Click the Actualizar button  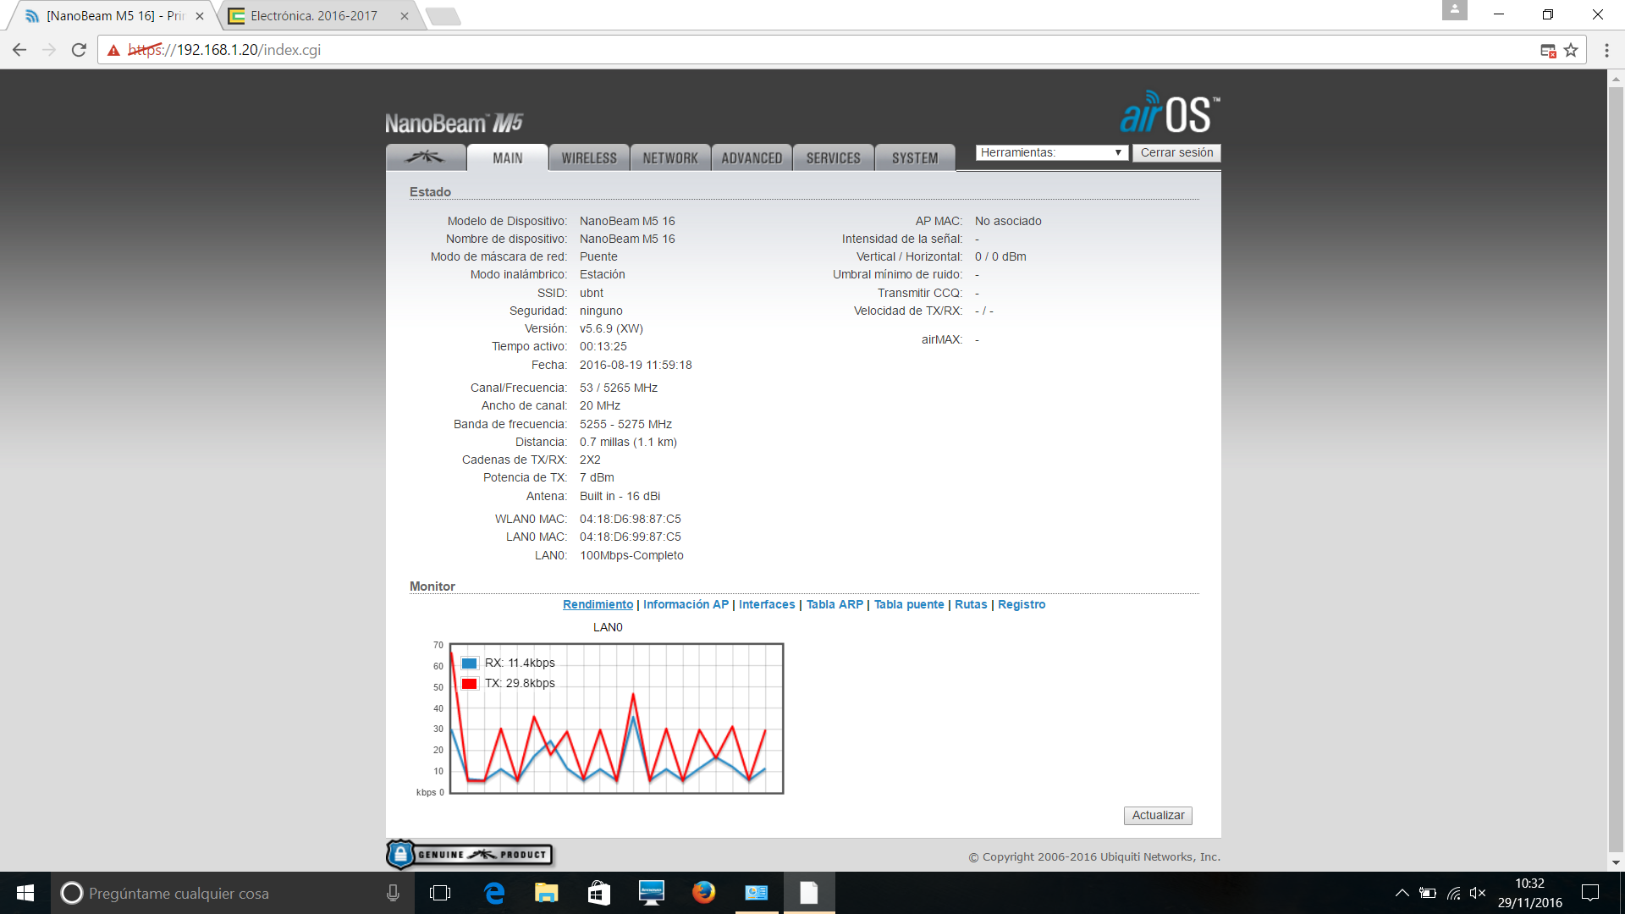[x=1158, y=815]
